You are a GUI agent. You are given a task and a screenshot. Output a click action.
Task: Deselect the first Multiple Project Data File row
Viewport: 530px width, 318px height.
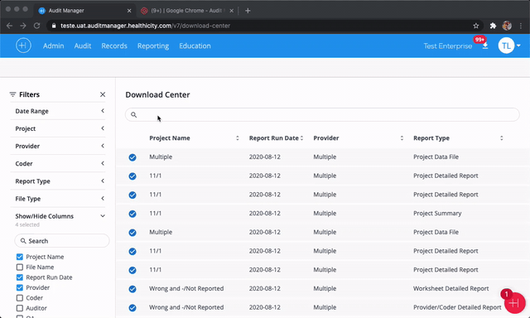[132, 157]
